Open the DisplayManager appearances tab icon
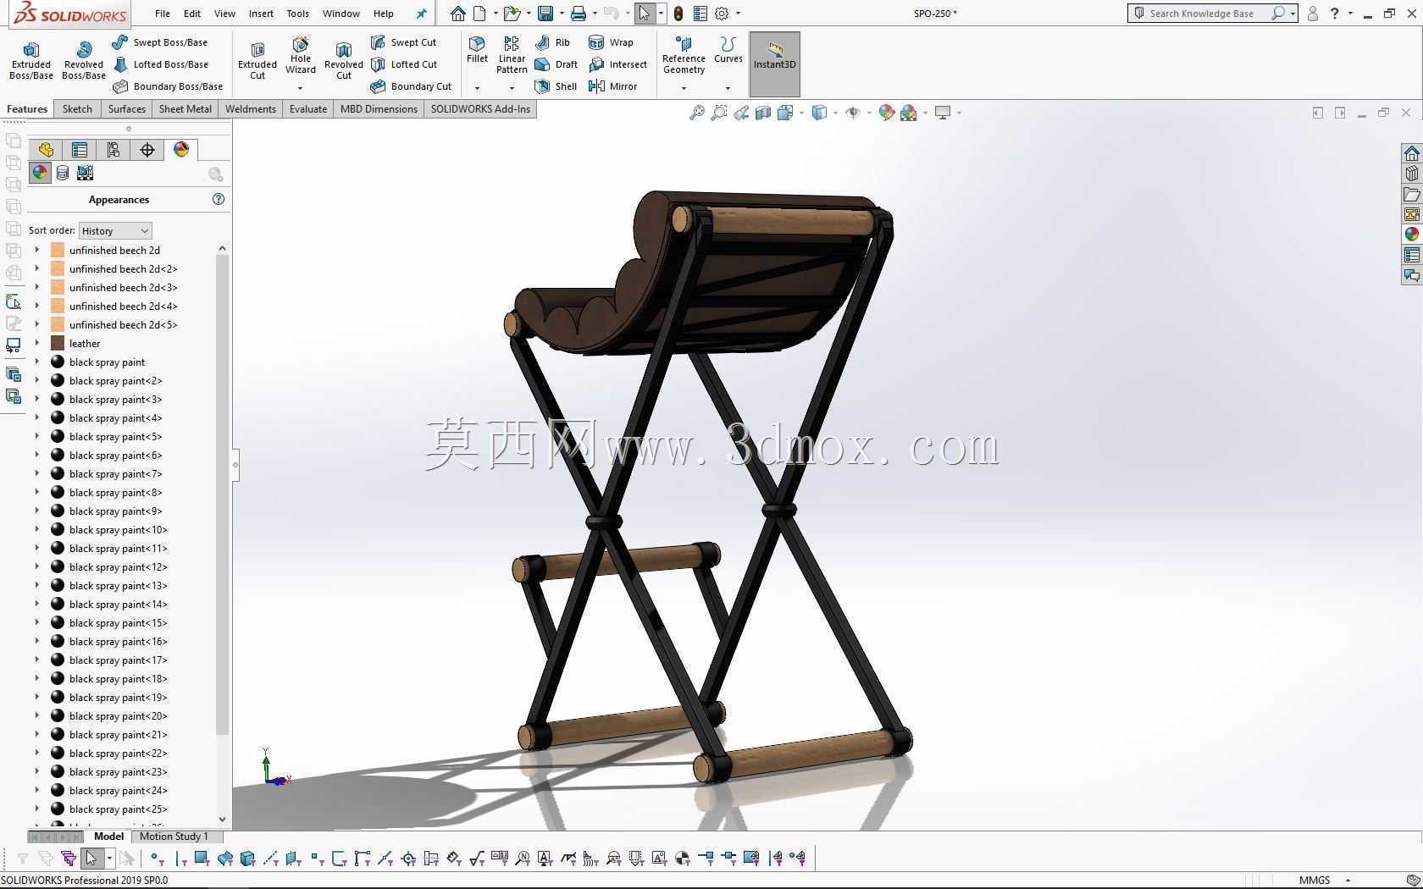Image resolution: width=1423 pixels, height=889 pixels. click(181, 150)
